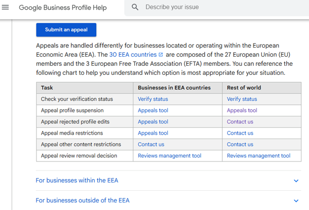The width and height of the screenshot is (309, 210).
Task: Open EEA Verify status link
Action: [x=152, y=99]
